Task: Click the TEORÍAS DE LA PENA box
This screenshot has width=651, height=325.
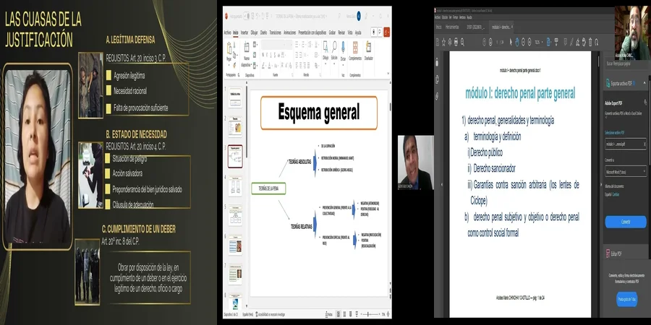Action: (268, 188)
